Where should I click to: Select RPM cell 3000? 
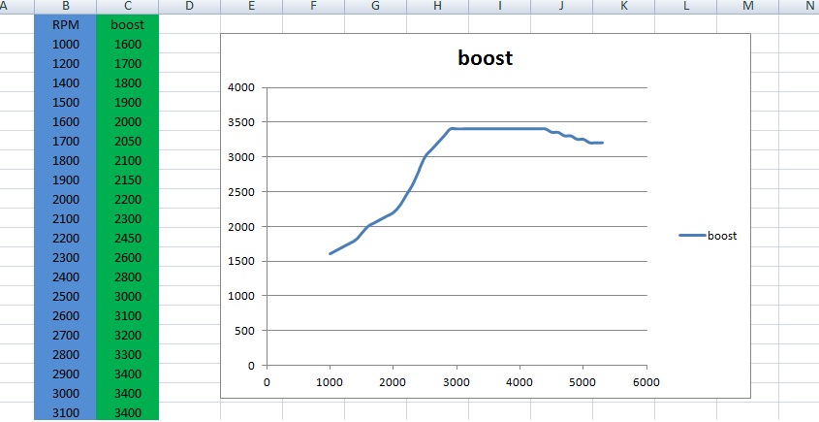65,393
